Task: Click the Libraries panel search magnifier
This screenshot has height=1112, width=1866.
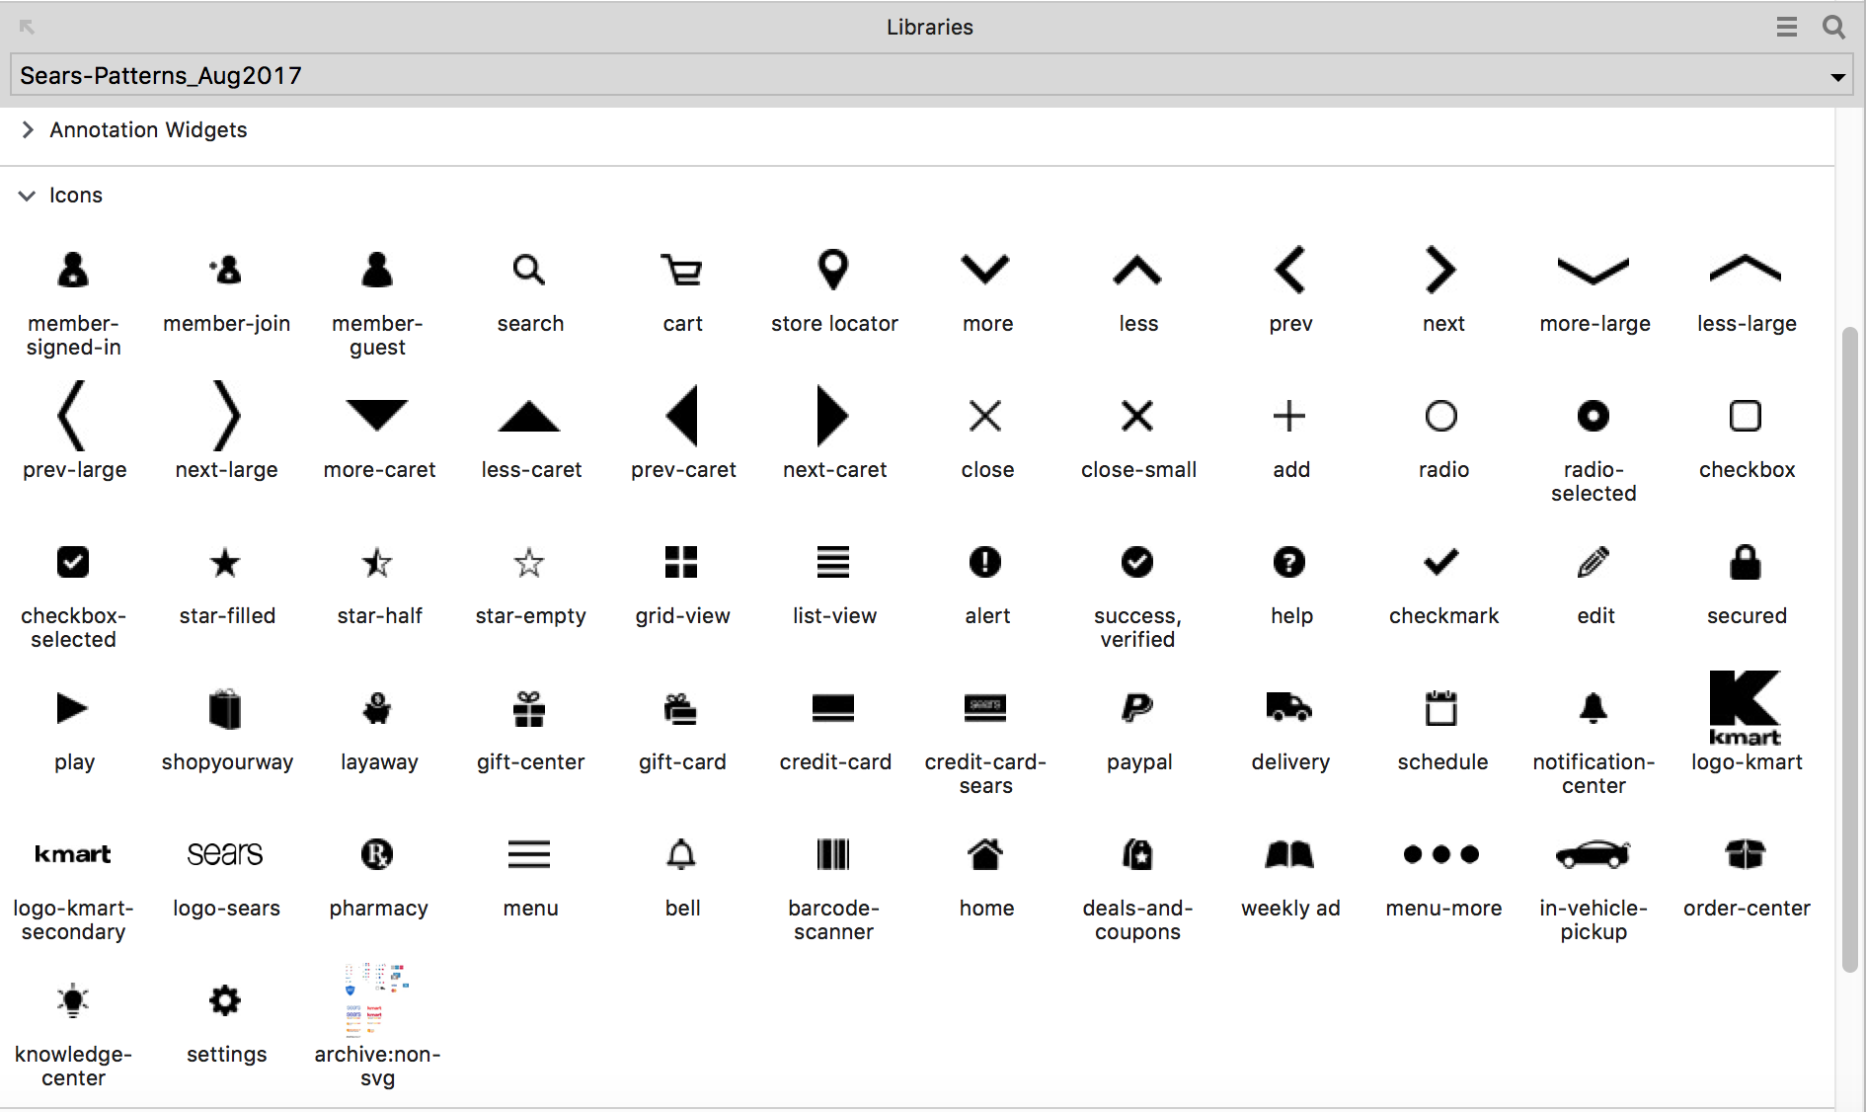Action: click(x=1833, y=27)
